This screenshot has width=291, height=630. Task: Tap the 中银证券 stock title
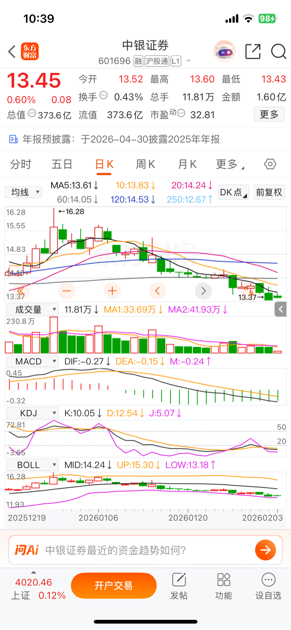click(145, 45)
